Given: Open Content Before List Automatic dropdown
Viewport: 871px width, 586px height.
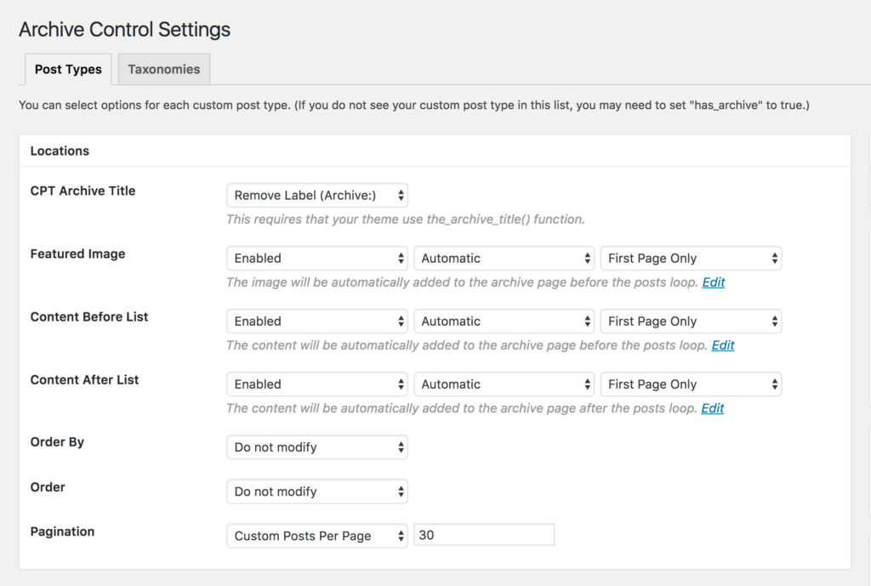Looking at the screenshot, I should click(x=504, y=321).
